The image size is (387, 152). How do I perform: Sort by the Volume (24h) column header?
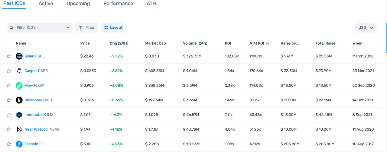point(195,43)
